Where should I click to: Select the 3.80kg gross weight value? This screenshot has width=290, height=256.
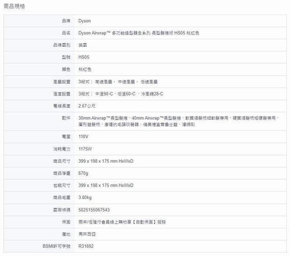click(85, 198)
